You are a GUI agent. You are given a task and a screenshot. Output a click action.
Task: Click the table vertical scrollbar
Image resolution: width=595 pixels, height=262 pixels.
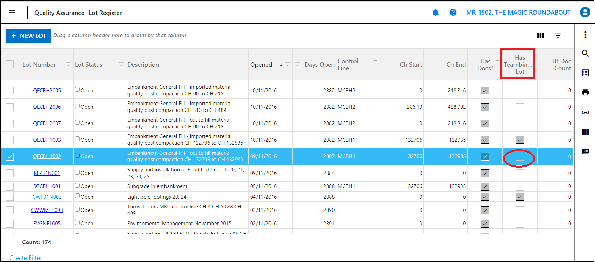click(x=573, y=134)
